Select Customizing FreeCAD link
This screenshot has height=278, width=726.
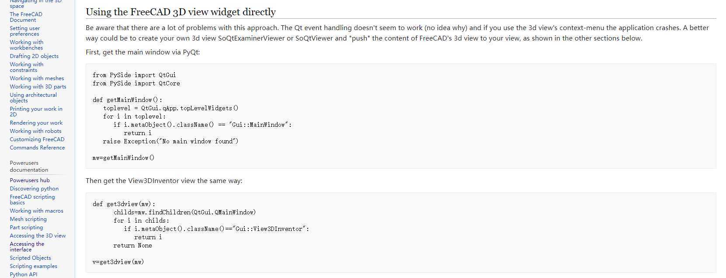tap(37, 139)
